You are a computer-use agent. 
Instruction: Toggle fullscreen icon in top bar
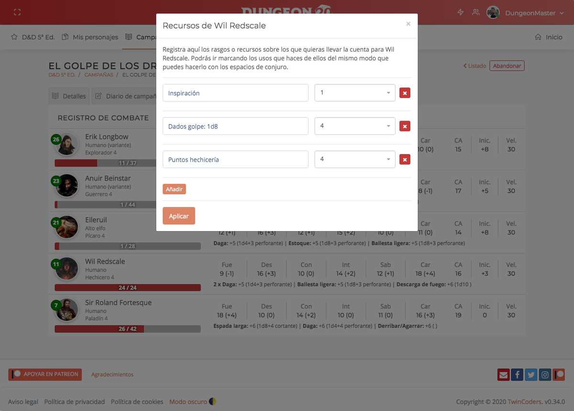click(17, 12)
